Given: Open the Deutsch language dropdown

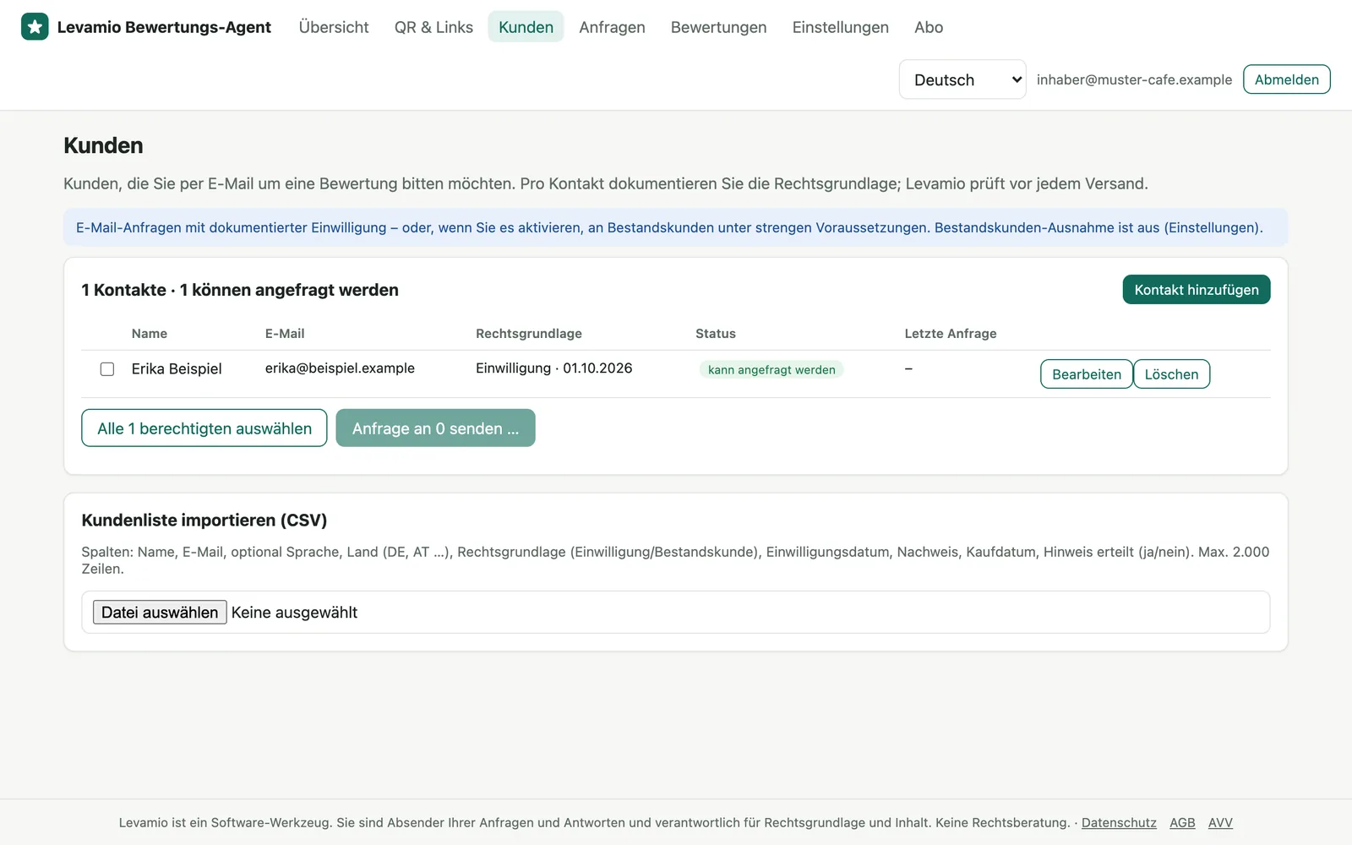Looking at the screenshot, I should point(962,79).
